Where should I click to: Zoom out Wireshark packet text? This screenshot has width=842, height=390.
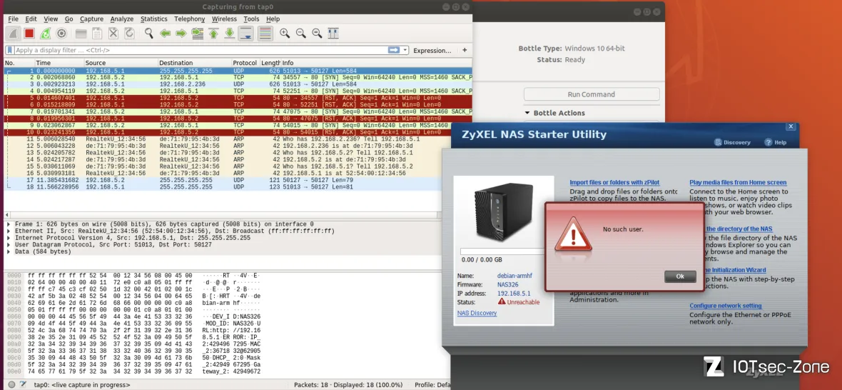[x=300, y=34]
